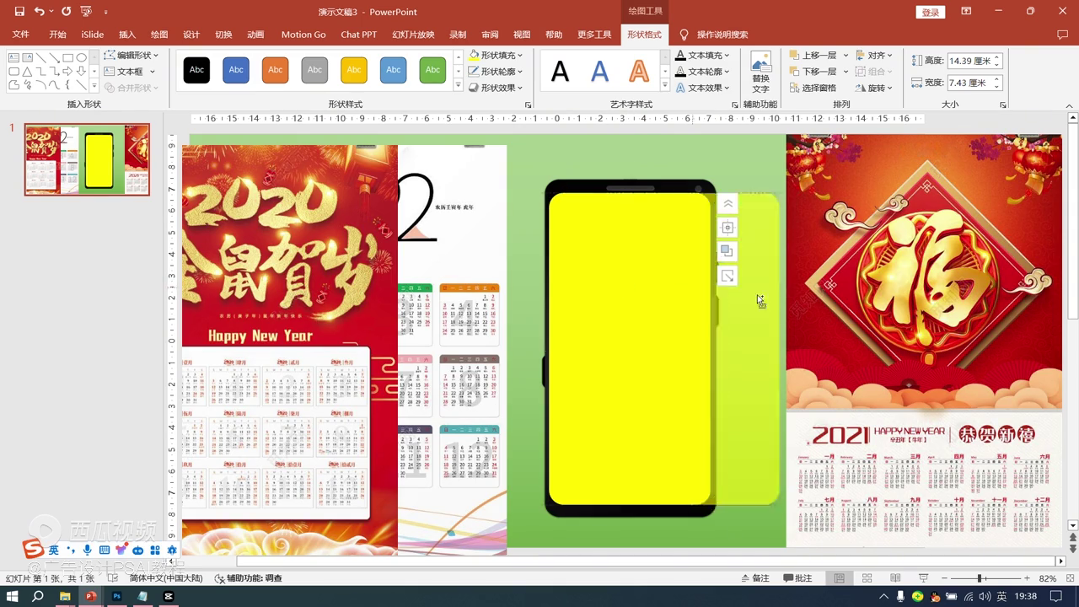Undo the last action

(x=40, y=12)
